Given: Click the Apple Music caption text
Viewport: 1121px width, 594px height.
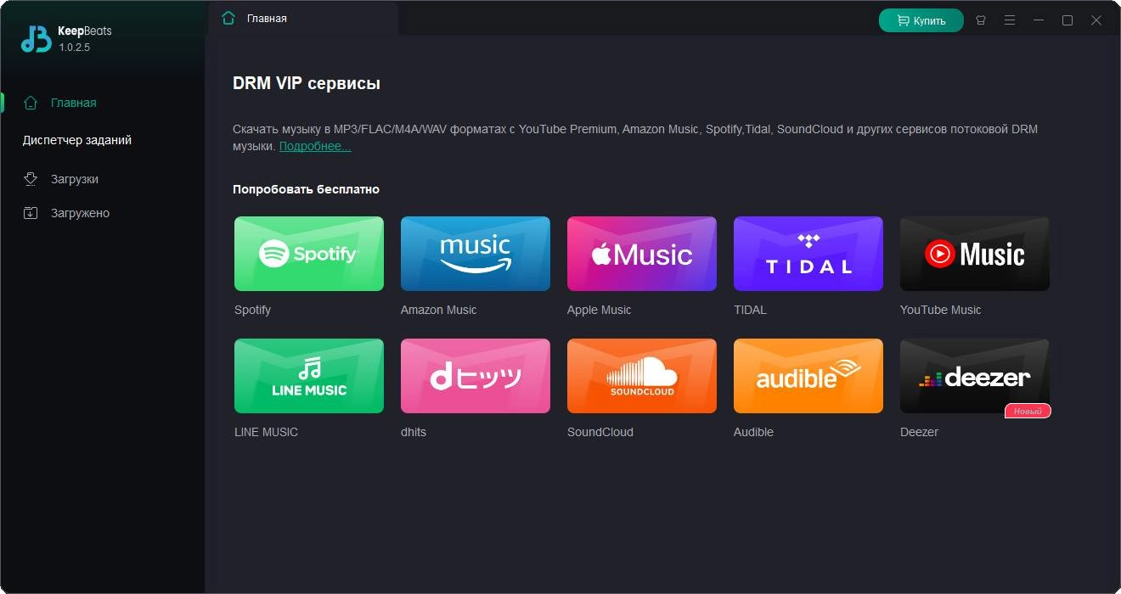Looking at the screenshot, I should pos(599,310).
